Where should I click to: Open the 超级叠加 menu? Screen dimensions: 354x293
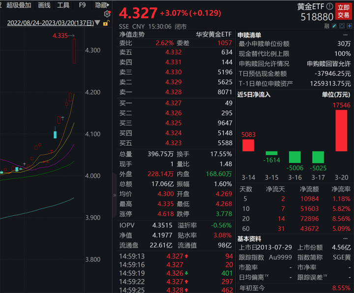[x=19, y=5]
